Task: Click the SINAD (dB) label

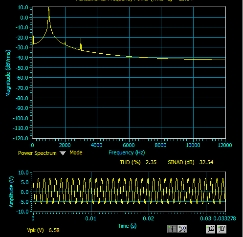Action: (x=181, y=162)
